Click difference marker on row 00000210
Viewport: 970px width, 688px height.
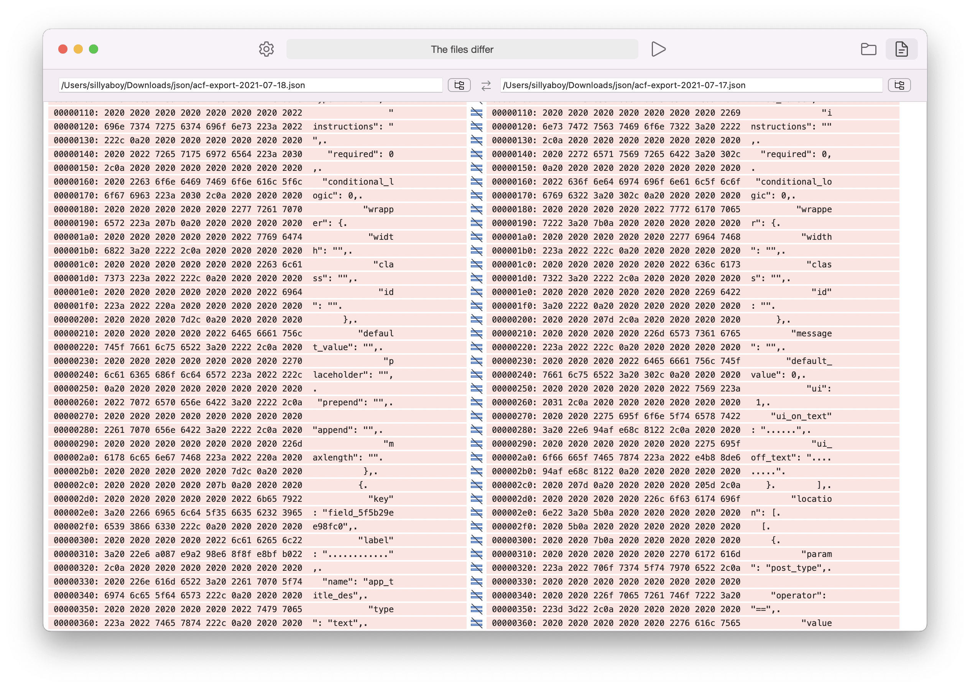(477, 333)
